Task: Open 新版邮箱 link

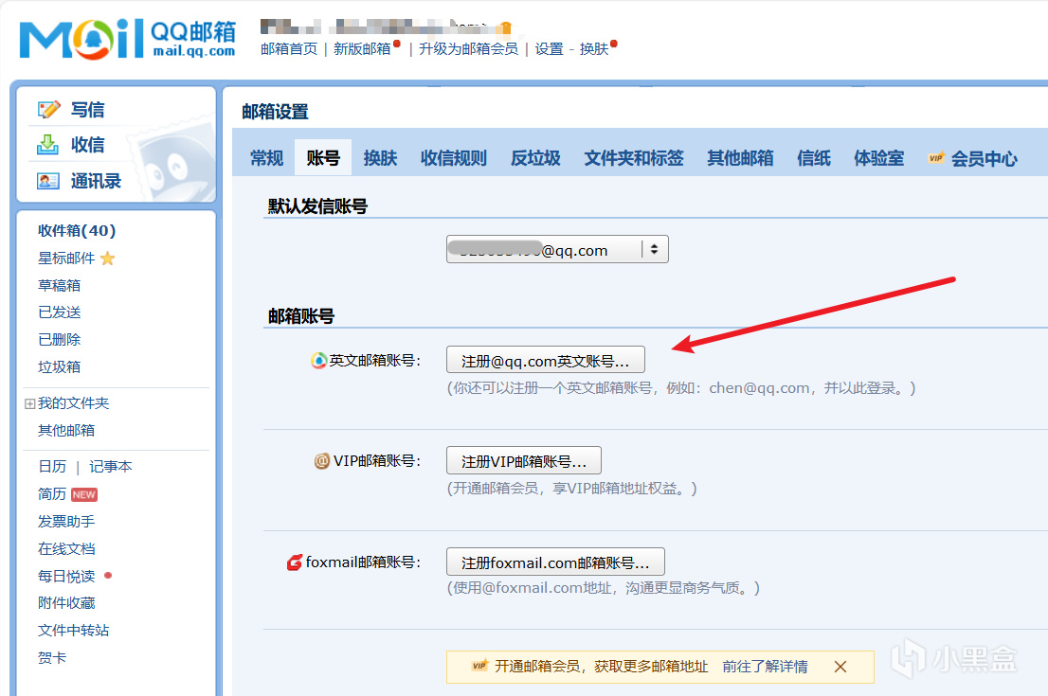Action: click(362, 48)
